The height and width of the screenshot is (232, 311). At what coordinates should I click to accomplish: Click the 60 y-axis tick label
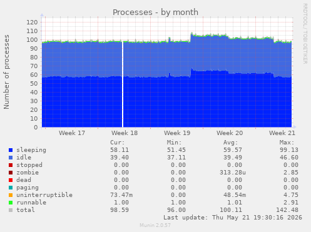[x=34, y=74]
